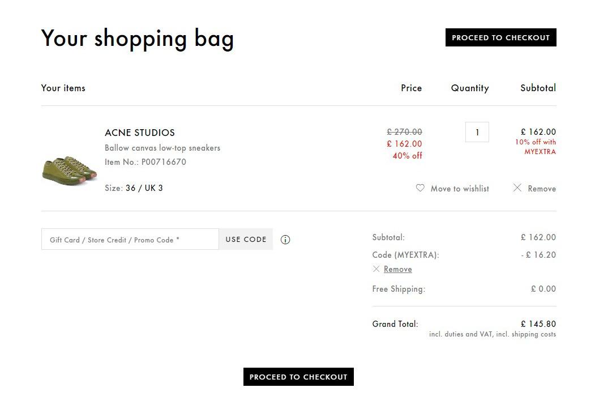The image size is (612, 413).
Task: Click the 10% off with MYEXTRA note
Action: coord(536,147)
